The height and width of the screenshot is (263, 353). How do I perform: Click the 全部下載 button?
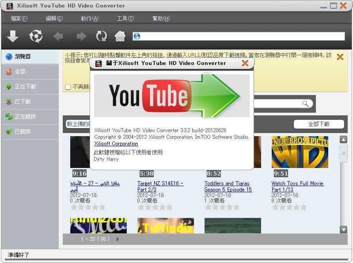(x=319, y=124)
